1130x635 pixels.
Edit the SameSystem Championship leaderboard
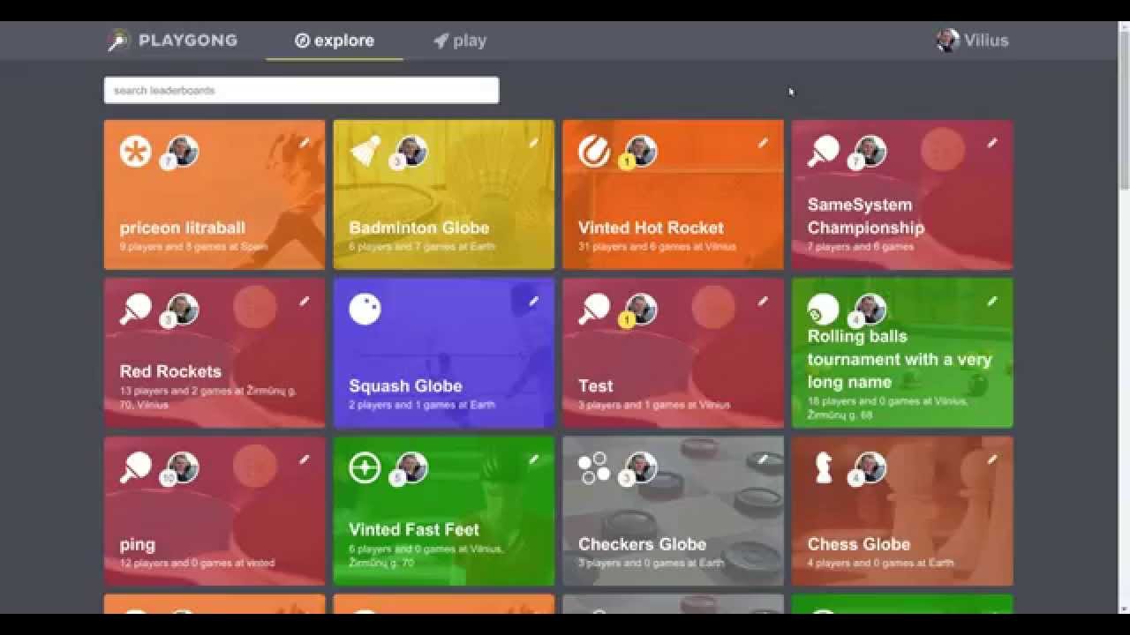[x=992, y=143]
